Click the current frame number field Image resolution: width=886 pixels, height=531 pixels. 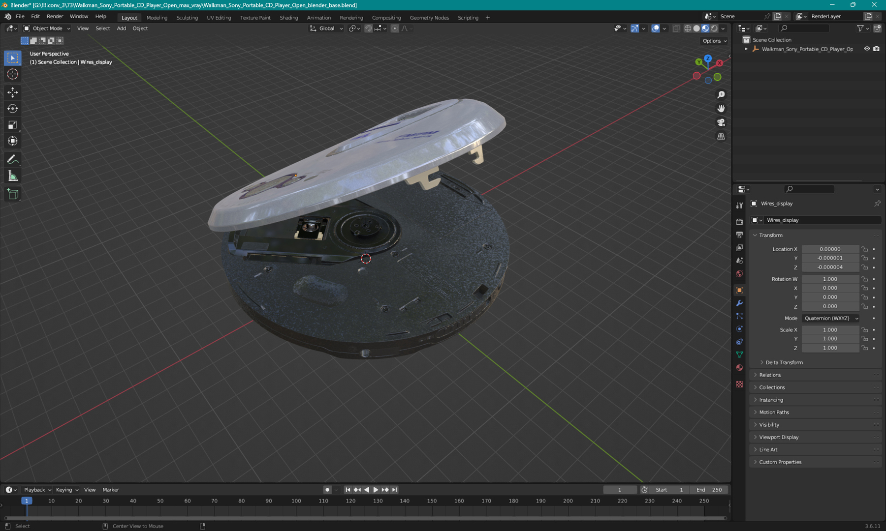click(620, 490)
